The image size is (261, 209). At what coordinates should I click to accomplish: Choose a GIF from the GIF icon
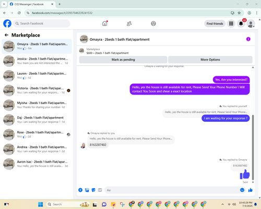100,190
